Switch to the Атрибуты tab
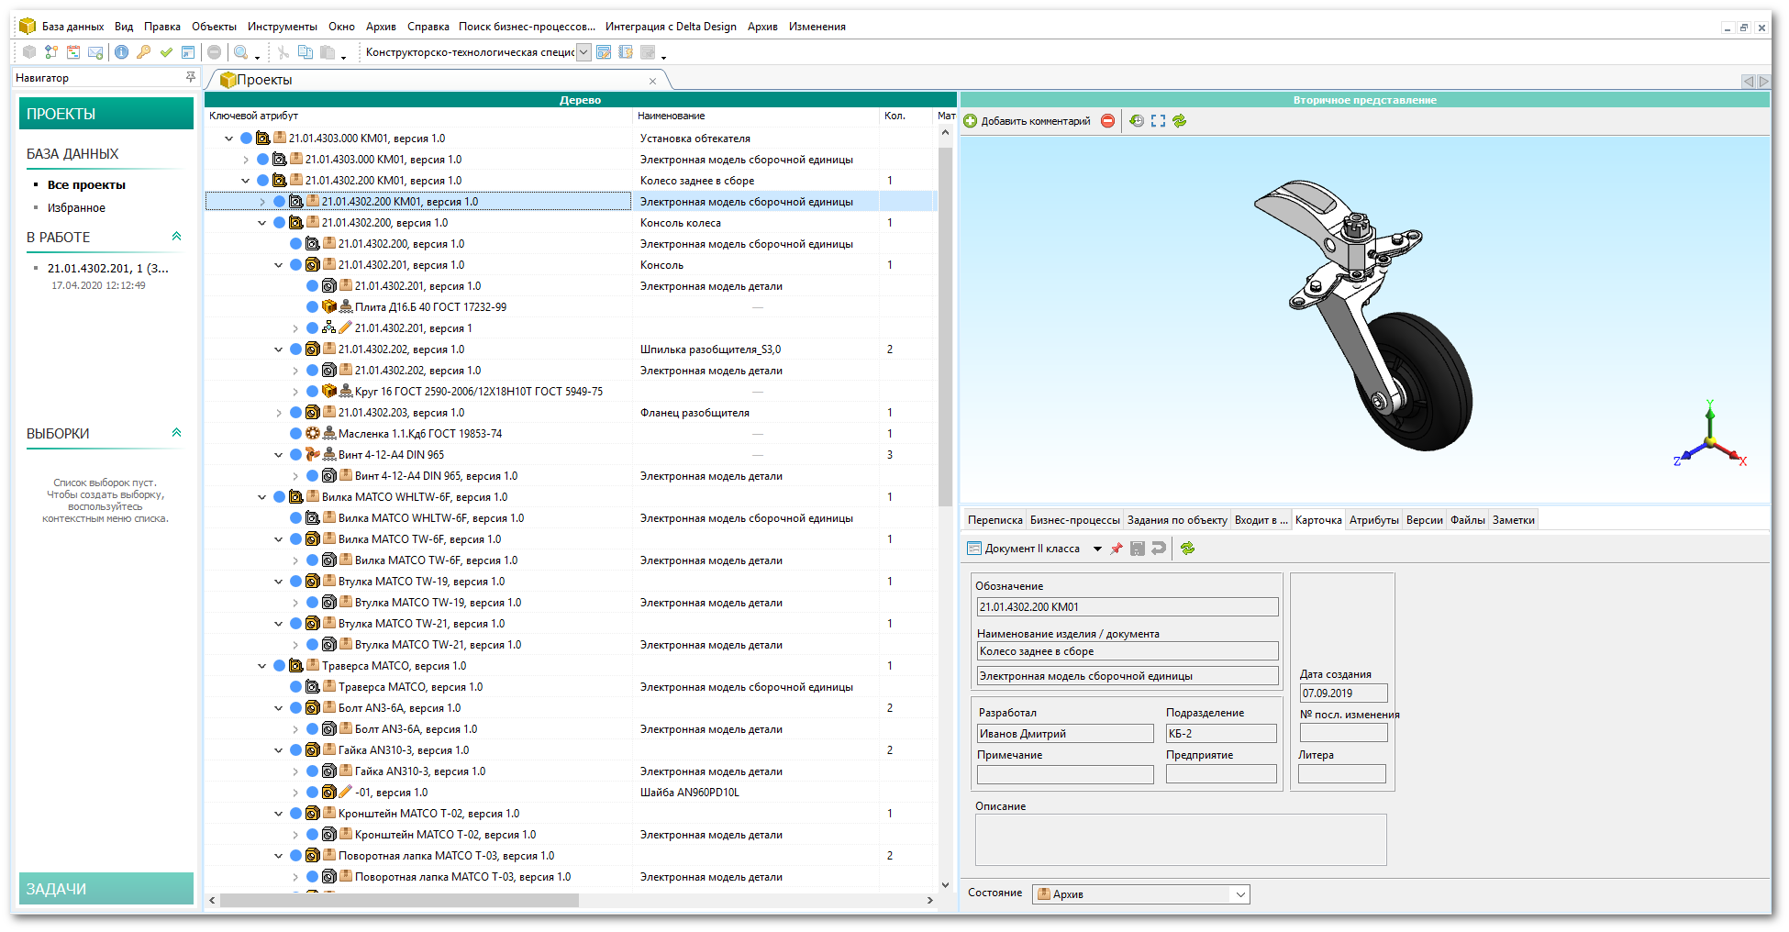 pos(1373,520)
